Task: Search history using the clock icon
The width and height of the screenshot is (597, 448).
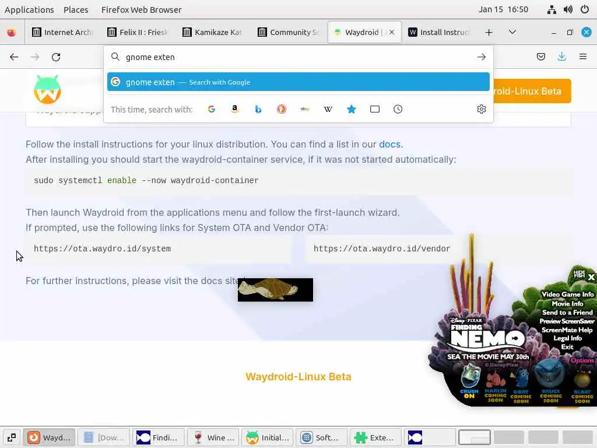Action: [398, 109]
